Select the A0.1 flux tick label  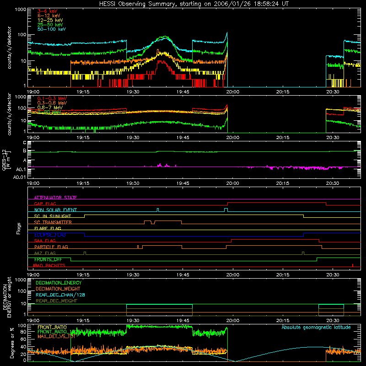21,169
